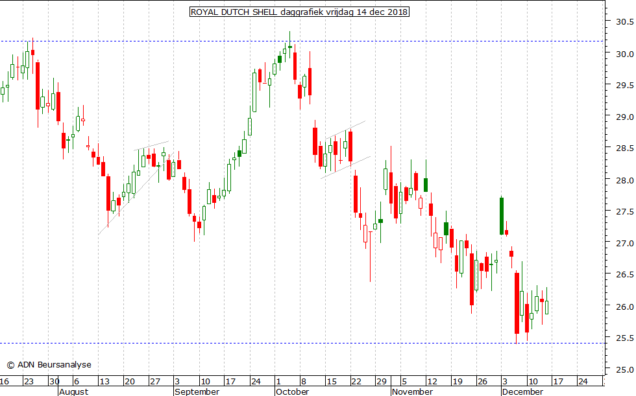Image resolution: width=636 pixels, height=396 pixels.
Task: Click the last green candle on December 14
Action: (546, 307)
